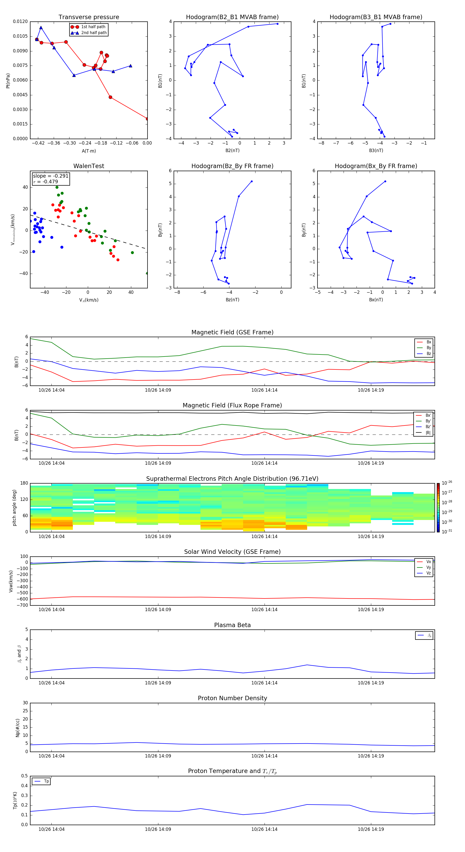Click the 'Transverse pressure' plot title
465x852 pixels.
(x=89, y=17)
